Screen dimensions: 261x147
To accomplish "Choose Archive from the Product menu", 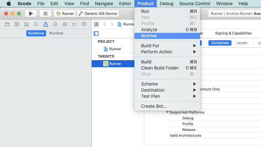I will point(149,36).
